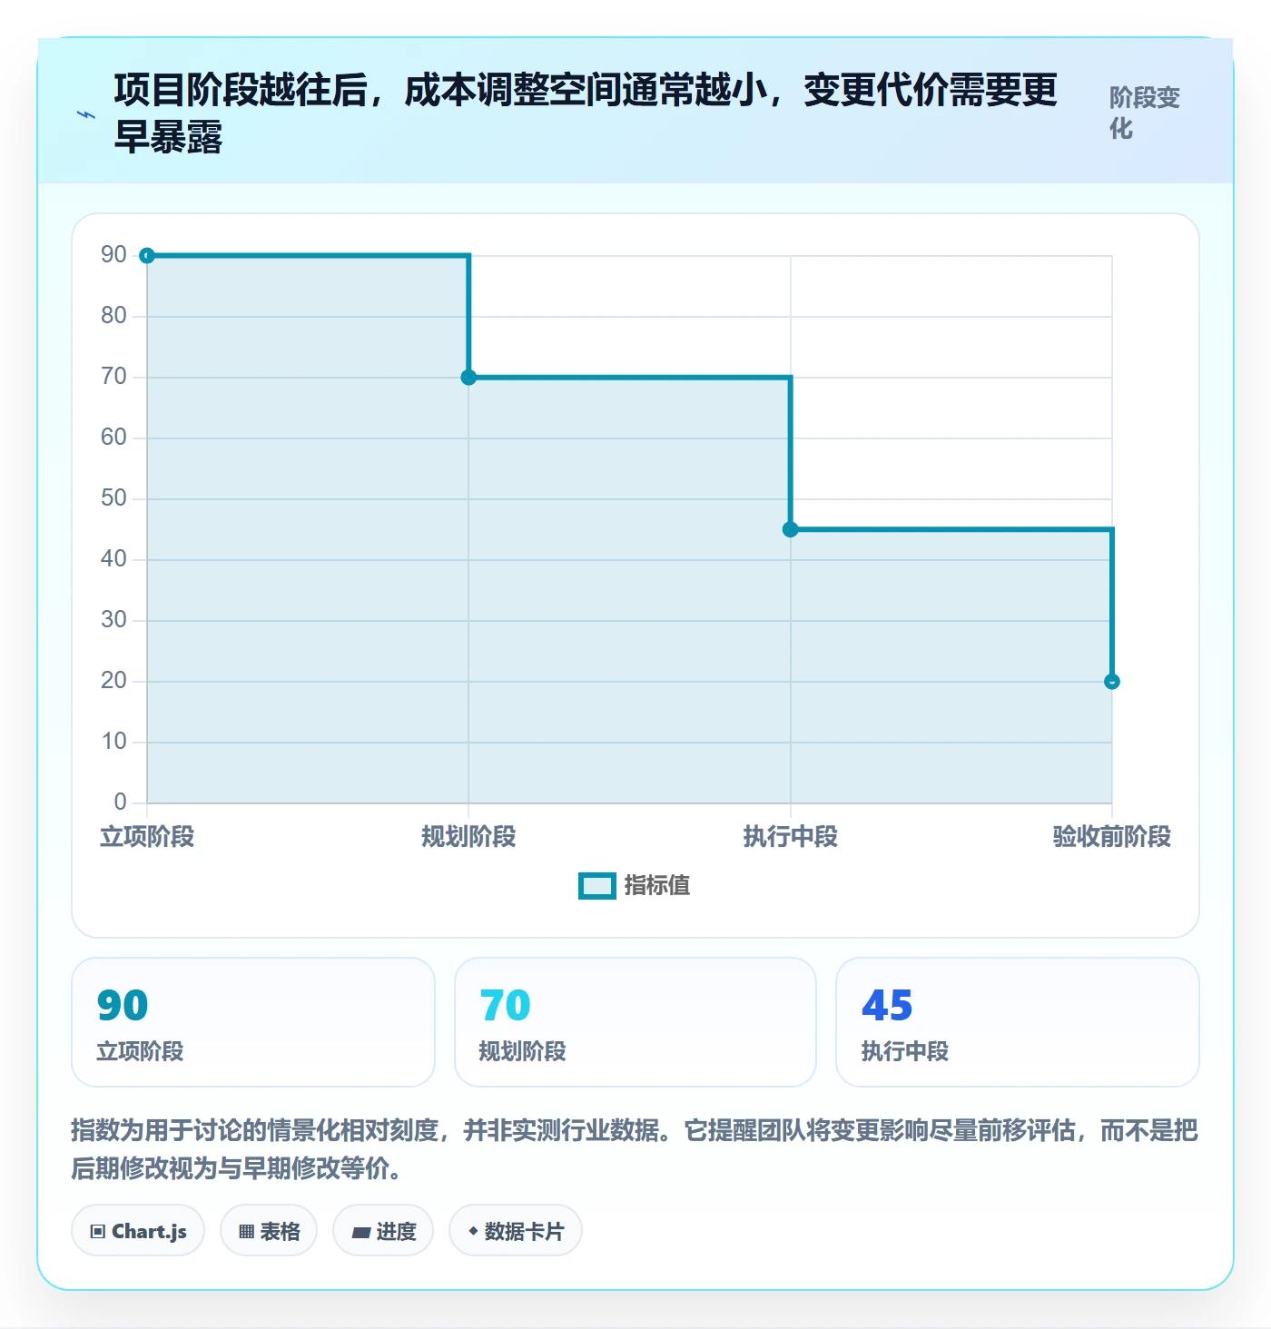Click the x-axis label 验收前阶段
This screenshot has width=1271, height=1329.
(x=1112, y=837)
